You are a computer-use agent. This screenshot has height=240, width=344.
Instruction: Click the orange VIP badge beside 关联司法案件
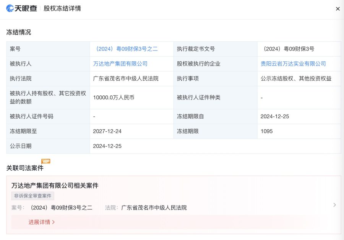46,161
